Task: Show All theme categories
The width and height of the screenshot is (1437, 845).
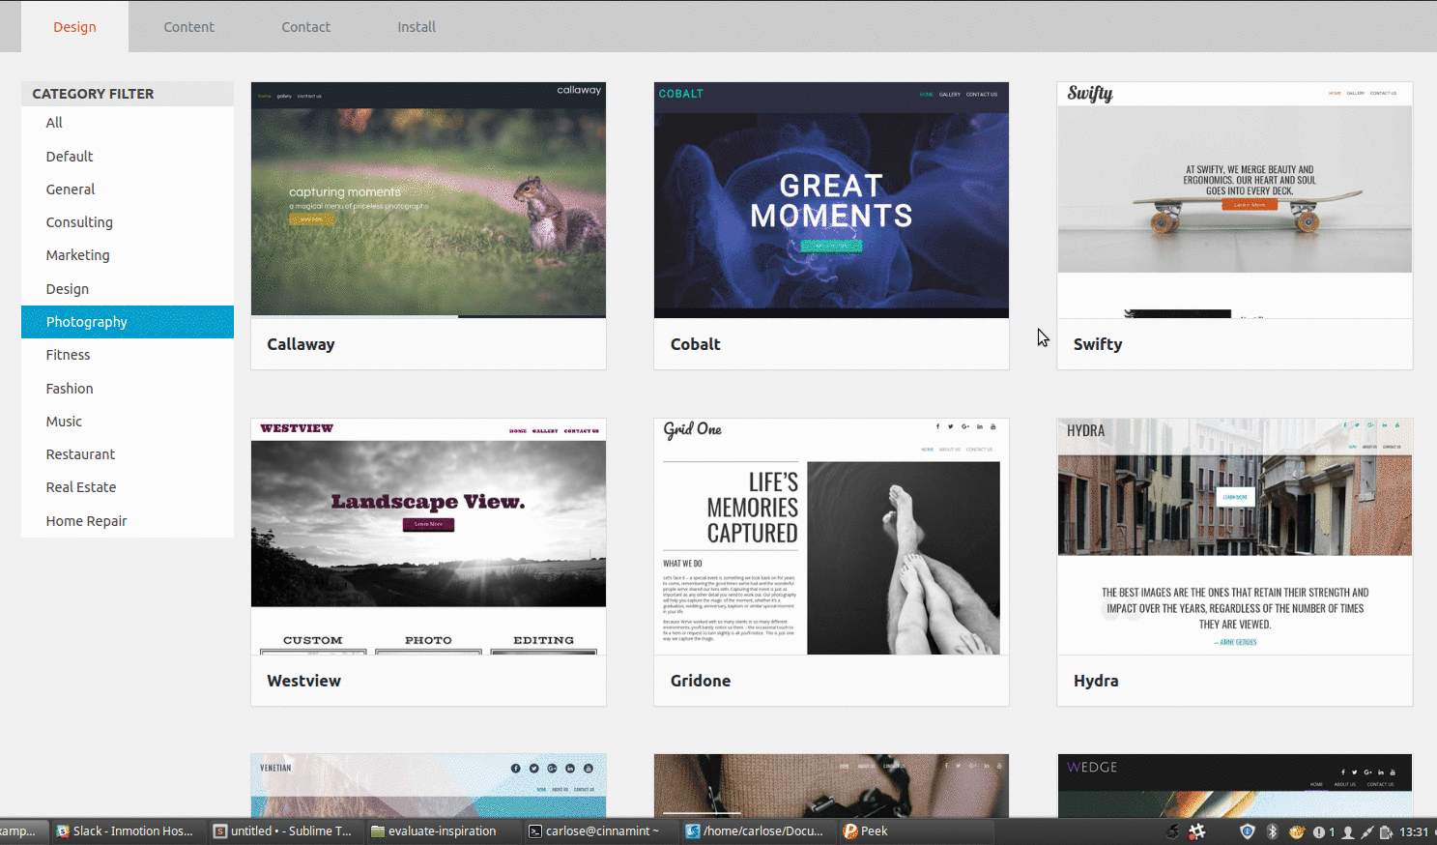Action: pyautogui.click(x=54, y=123)
